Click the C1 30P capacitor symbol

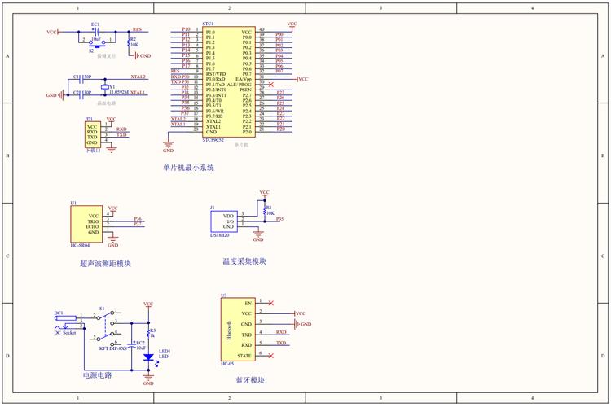(81, 80)
